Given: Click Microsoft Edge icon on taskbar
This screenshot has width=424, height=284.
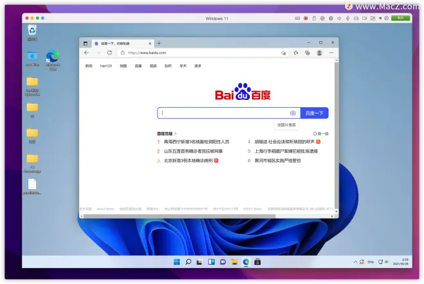Looking at the screenshot, I should (246, 262).
